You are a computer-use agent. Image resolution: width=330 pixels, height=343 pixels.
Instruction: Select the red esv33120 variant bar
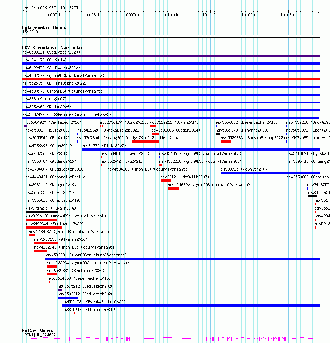pos(165,181)
